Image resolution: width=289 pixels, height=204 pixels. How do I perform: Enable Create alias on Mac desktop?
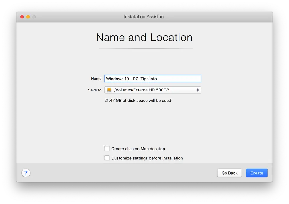tap(107, 149)
